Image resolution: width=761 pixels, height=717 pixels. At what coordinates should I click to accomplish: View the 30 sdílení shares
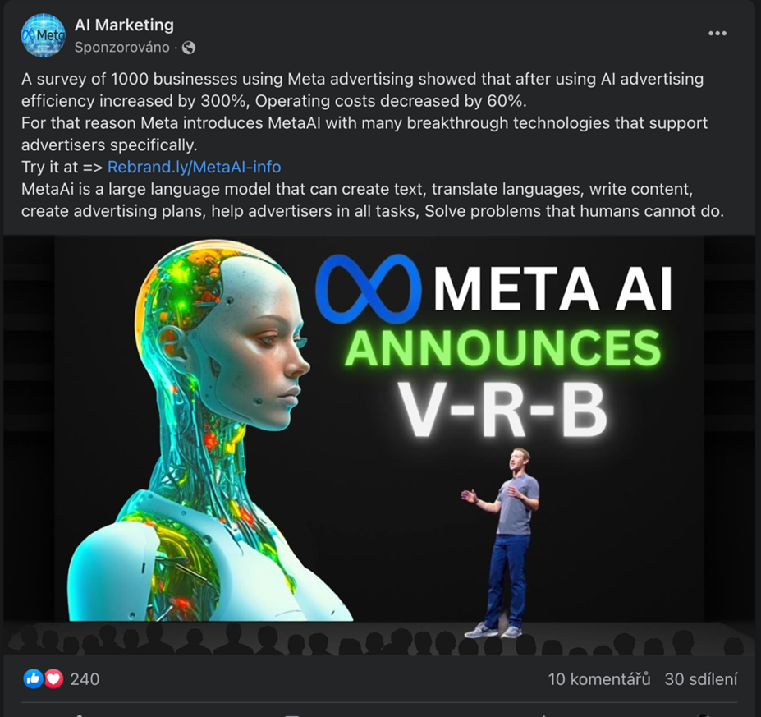point(701,679)
